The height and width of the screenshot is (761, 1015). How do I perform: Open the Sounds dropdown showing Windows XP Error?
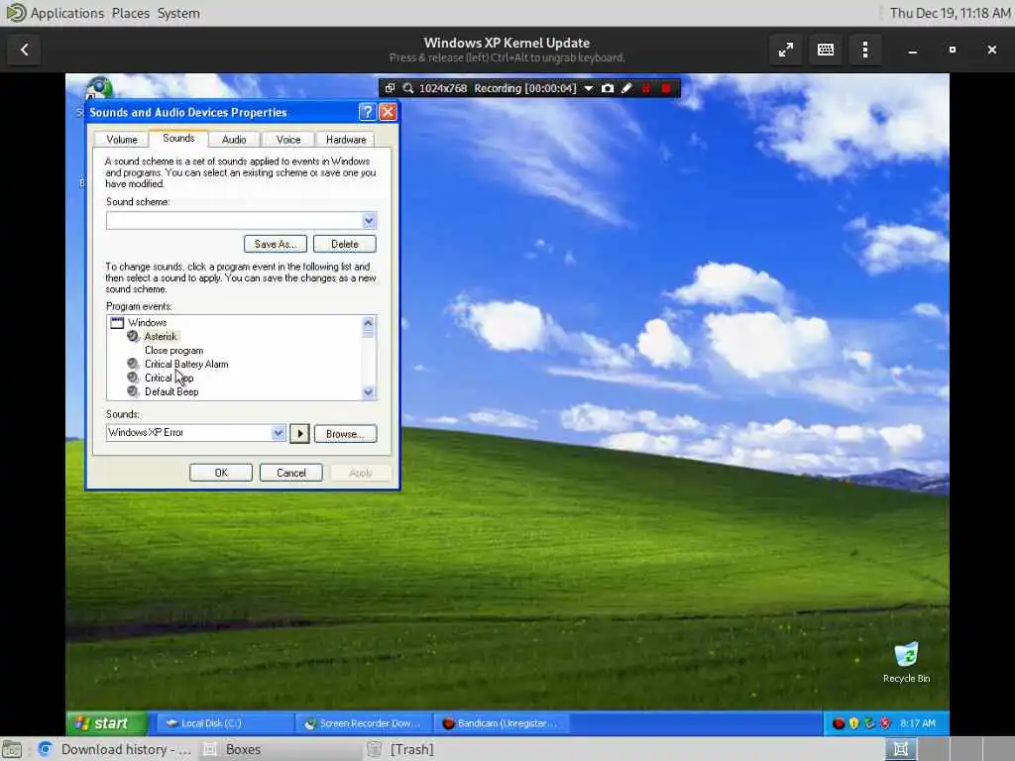tap(278, 432)
